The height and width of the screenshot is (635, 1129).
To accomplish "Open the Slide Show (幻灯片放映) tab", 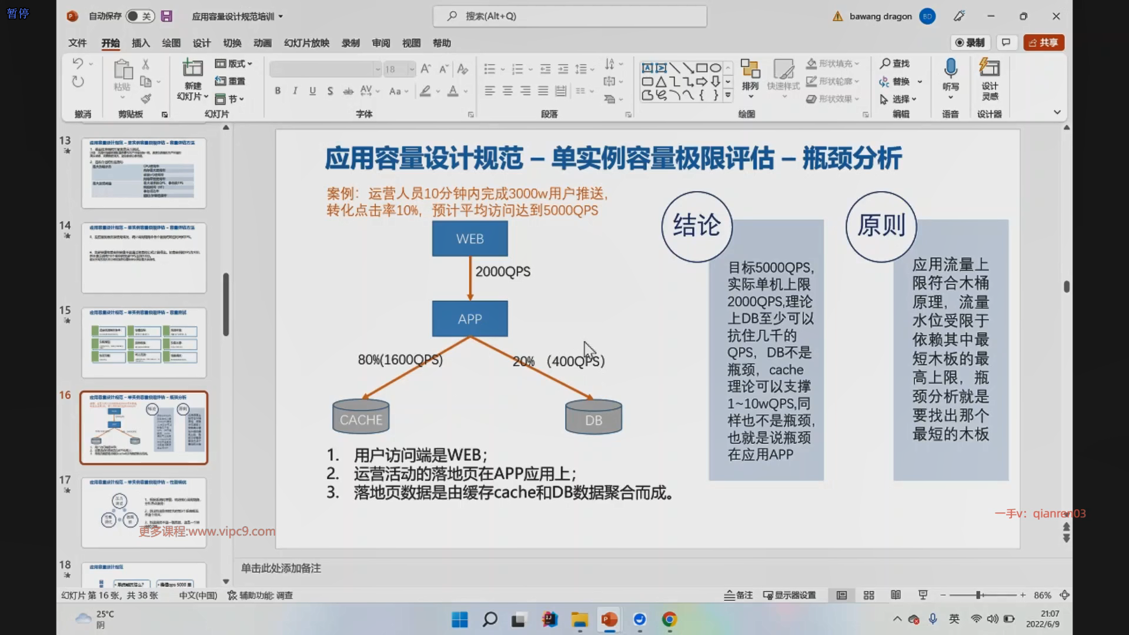I will (x=306, y=43).
